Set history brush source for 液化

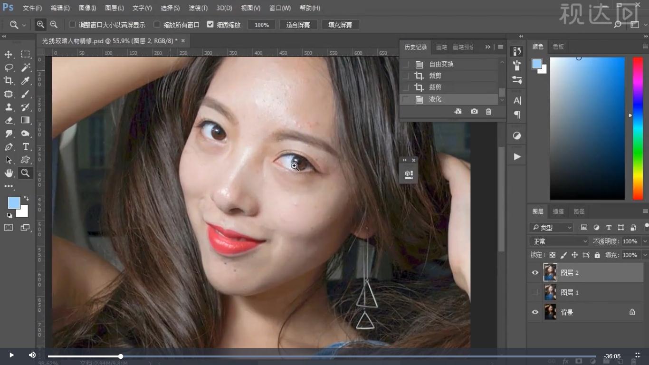[x=405, y=99]
